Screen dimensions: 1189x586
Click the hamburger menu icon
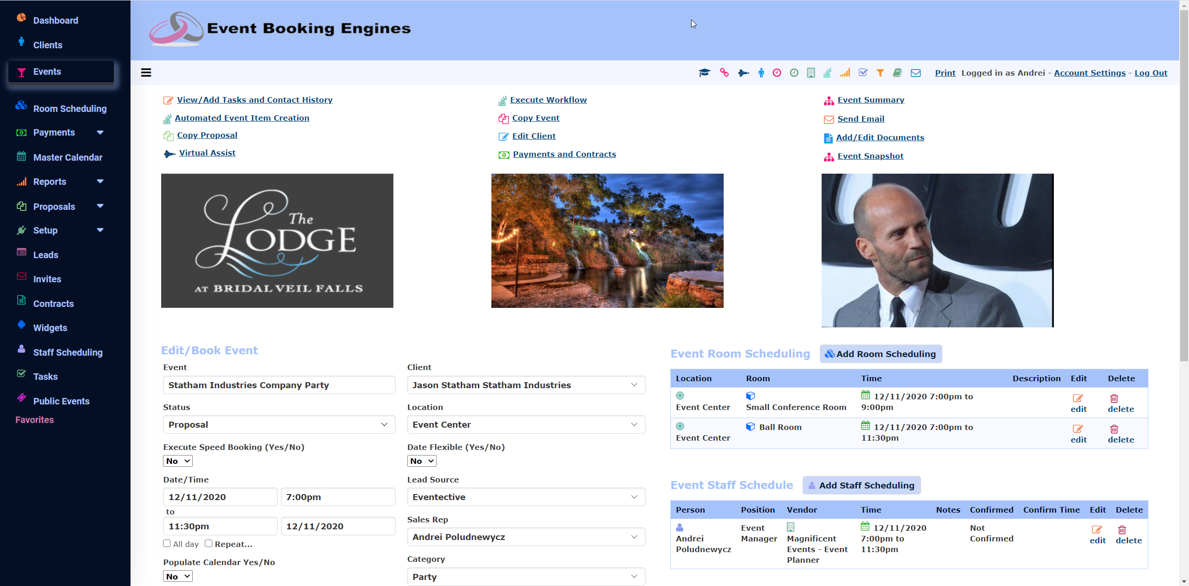[146, 72]
